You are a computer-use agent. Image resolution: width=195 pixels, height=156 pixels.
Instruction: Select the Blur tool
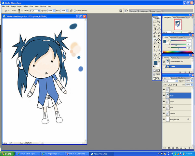click(x=155, y=43)
